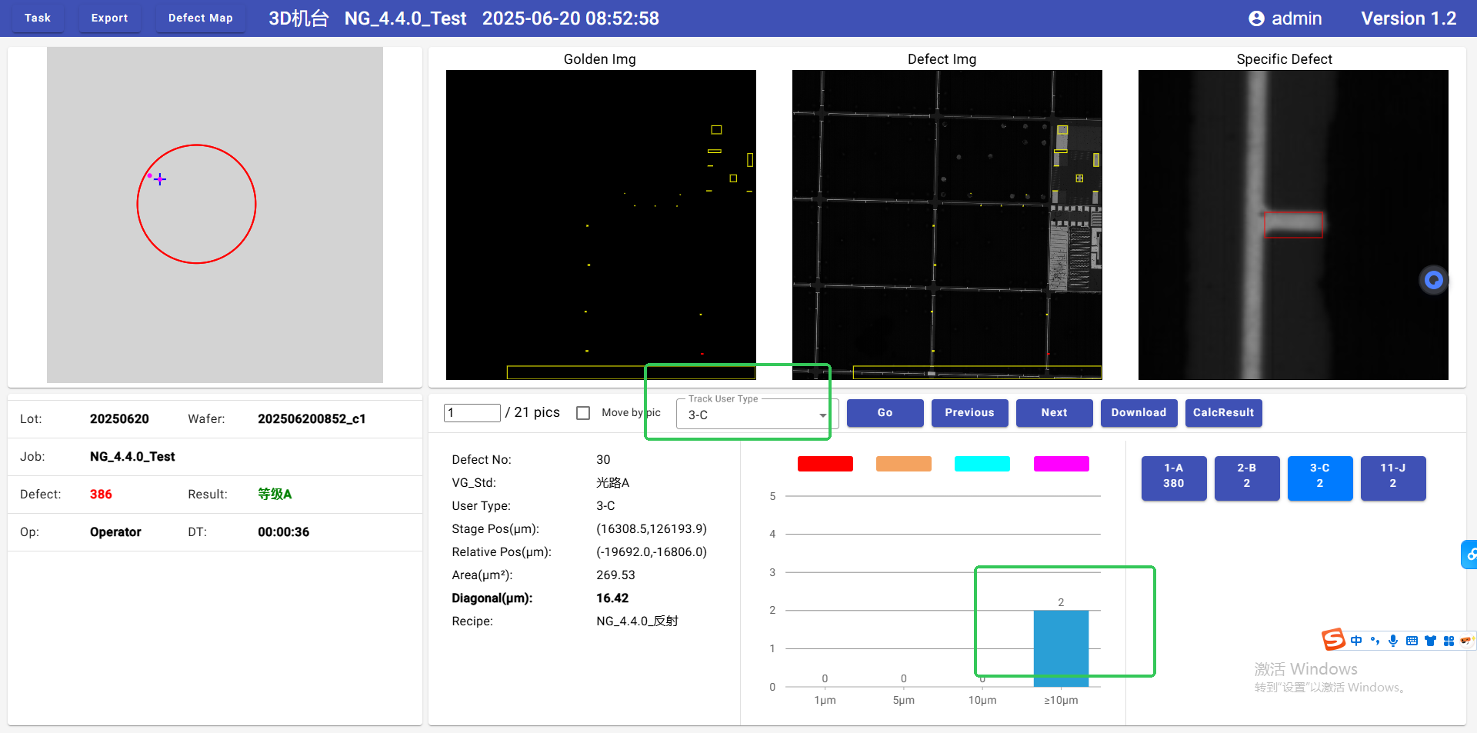Image resolution: width=1477 pixels, height=733 pixels.
Task: Click Recipe value NG_4.4.0_反射
Action: click(637, 621)
